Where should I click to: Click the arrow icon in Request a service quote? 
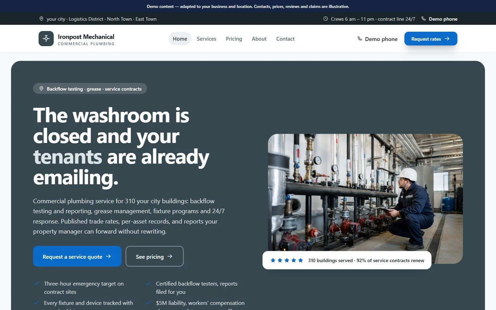(108, 256)
